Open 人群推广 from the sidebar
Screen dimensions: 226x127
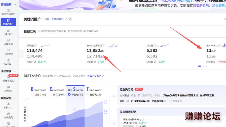pyautogui.click(x=8, y=32)
